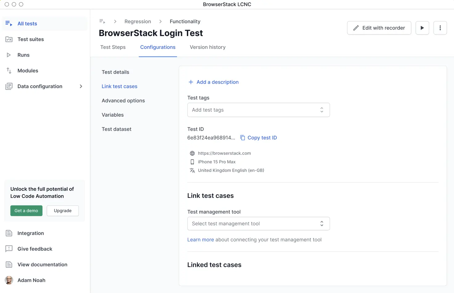Viewport: 454px width, 293px height.
Task: Click the Give feedback speech icon
Action: [9, 249]
